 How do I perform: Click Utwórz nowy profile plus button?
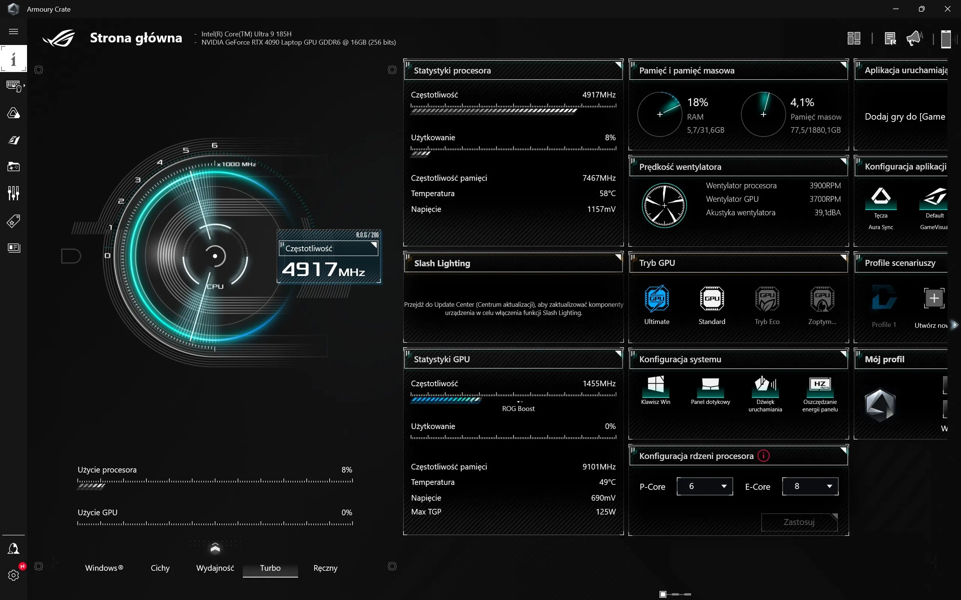click(934, 298)
